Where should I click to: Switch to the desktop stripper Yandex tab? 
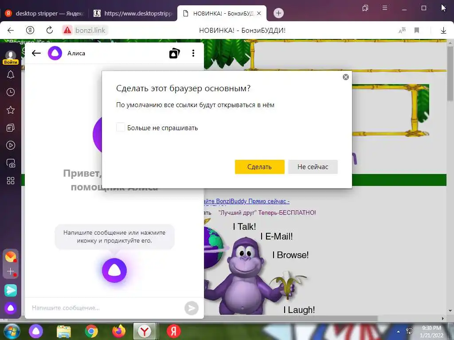(x=44, y=13)
